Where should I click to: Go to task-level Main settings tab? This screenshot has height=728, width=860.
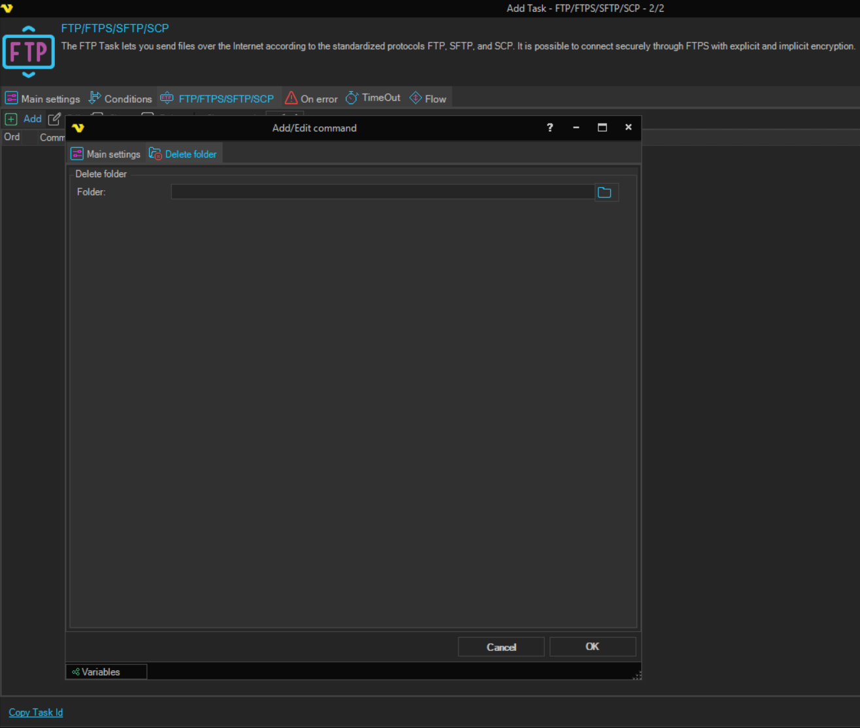click(43, 99)
